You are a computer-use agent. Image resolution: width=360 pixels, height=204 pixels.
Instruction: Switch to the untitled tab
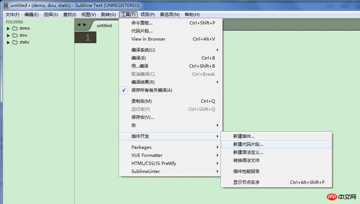tap(104, 26)
